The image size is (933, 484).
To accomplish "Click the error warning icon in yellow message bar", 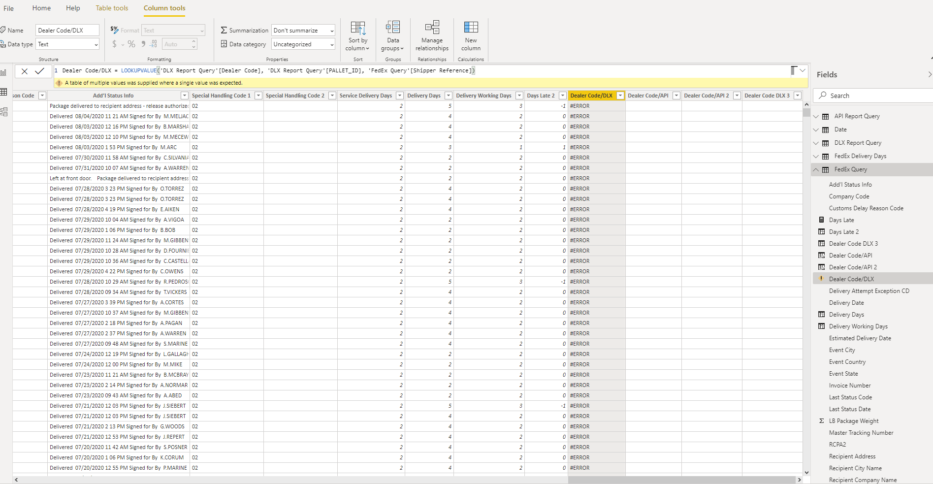I will pos(59,83).
